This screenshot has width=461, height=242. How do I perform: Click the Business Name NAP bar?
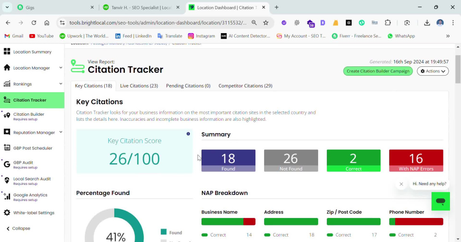pyautogui.click(x=228, y=222)
